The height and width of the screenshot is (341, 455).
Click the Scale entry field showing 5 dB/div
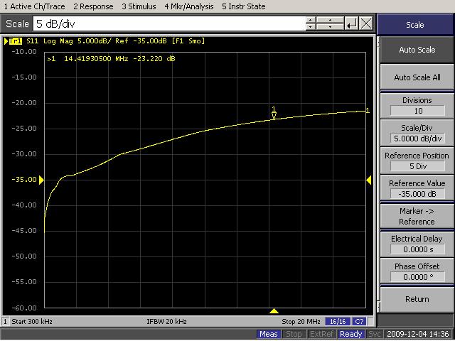169,23
